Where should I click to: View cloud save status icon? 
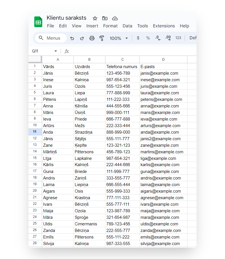click(x=115, y=18)
